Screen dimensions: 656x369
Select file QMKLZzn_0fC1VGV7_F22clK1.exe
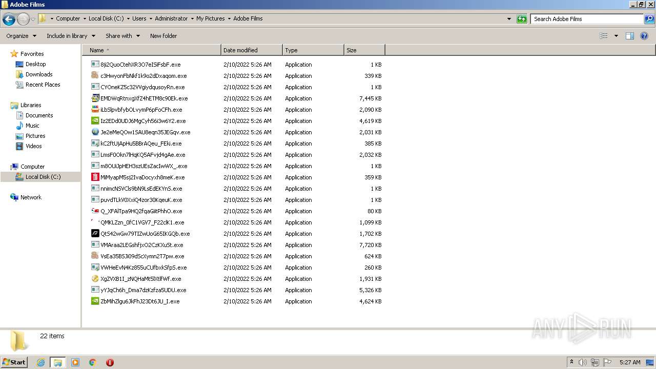[142, 222]
